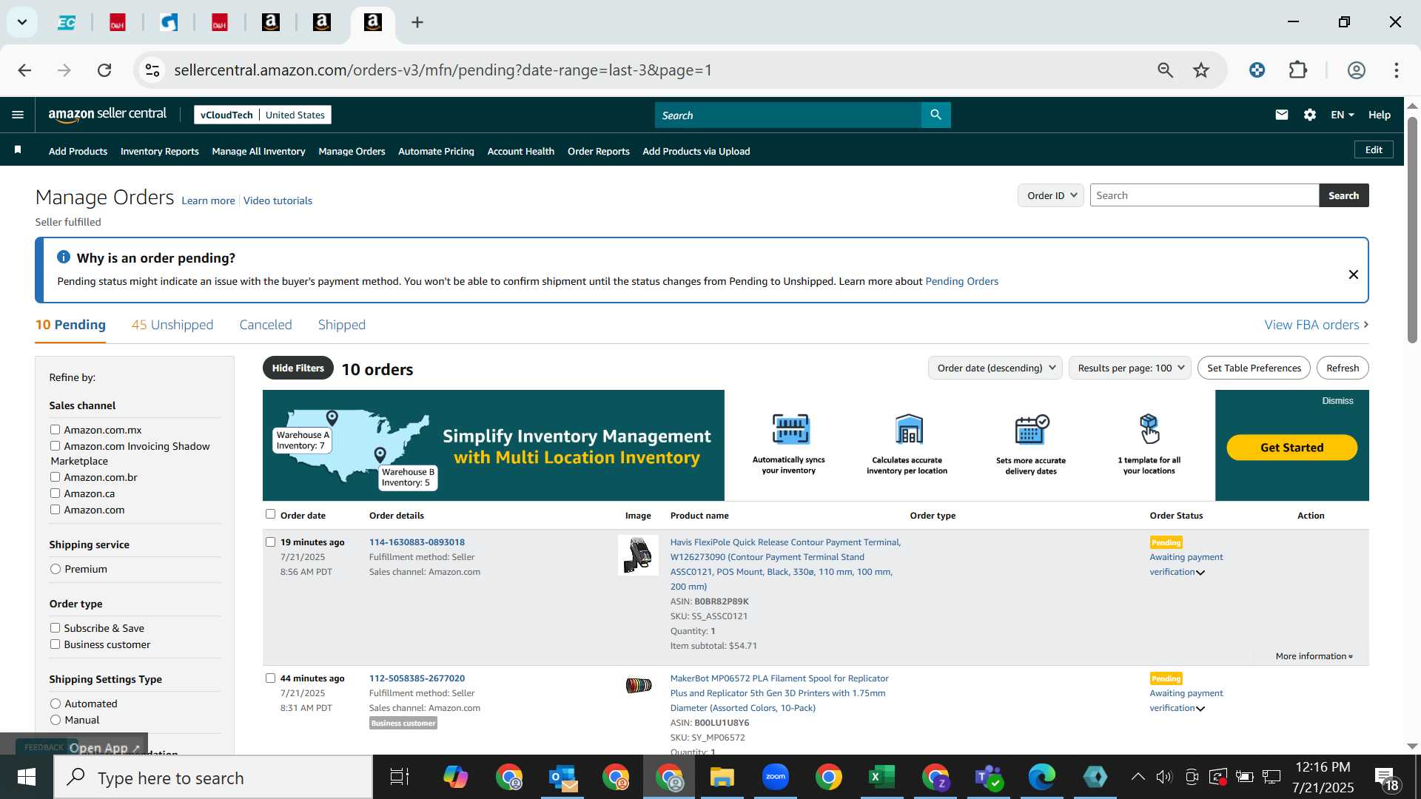Click the teal search magnifier button
This screenshot has width=1421, height=799.
click(935, 115)
